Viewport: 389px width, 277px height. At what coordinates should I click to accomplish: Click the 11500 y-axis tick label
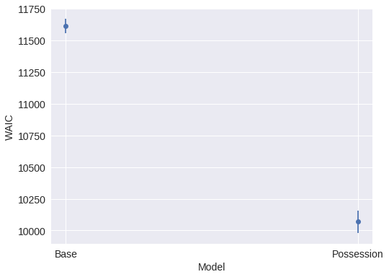pyautogui.click(x=32, y=41)
